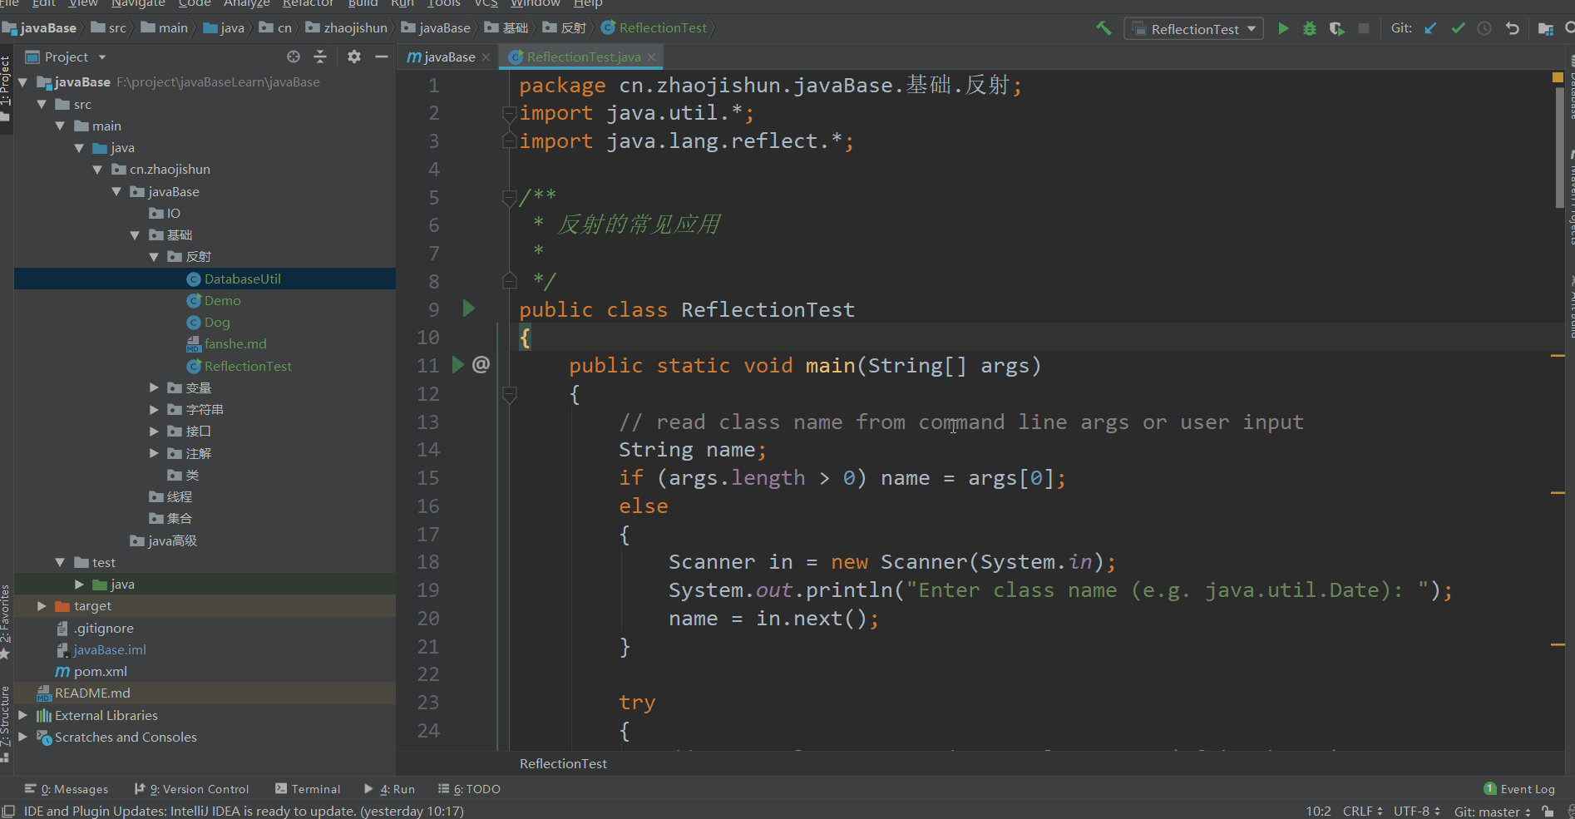Click the Collapse All icon in Project panel
This screenshot has height=819, width=1575.
pyautogui.click(x=320, y=57)
